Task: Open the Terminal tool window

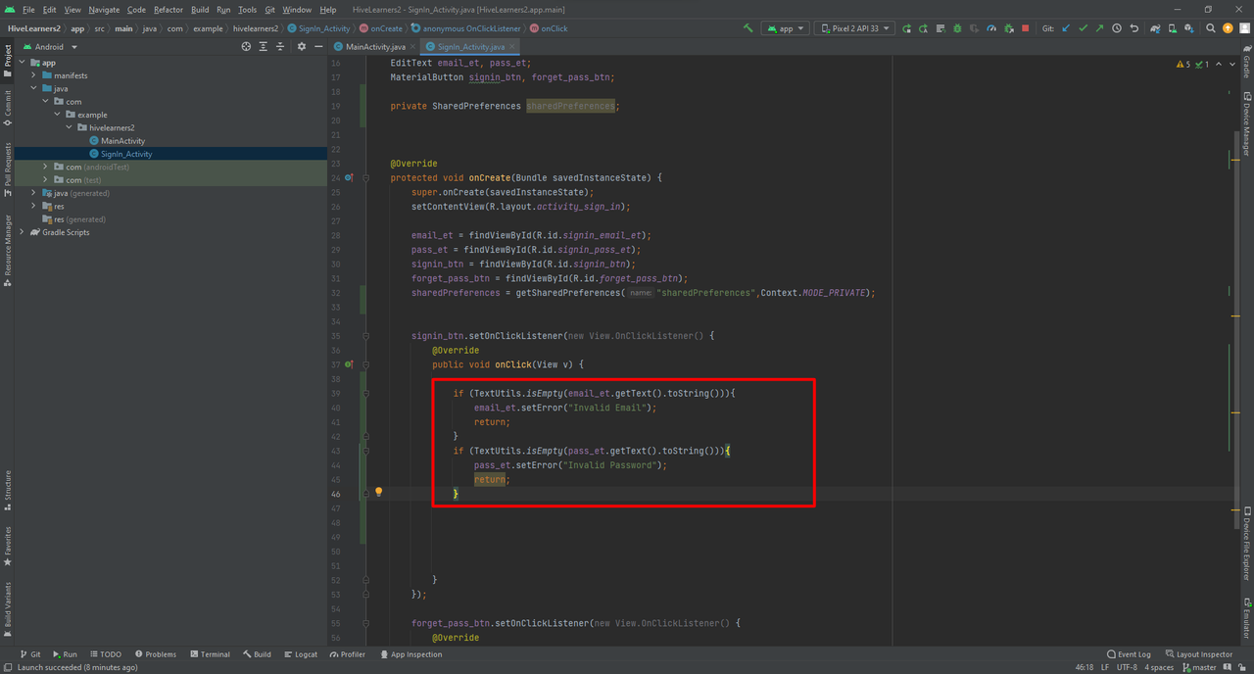Action: click(x=211, y=654)
